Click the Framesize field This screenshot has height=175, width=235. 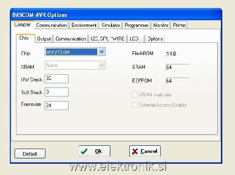click(x=56, y=105)
